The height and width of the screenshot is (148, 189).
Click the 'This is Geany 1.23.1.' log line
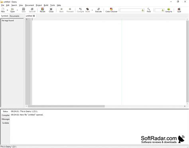24,111
